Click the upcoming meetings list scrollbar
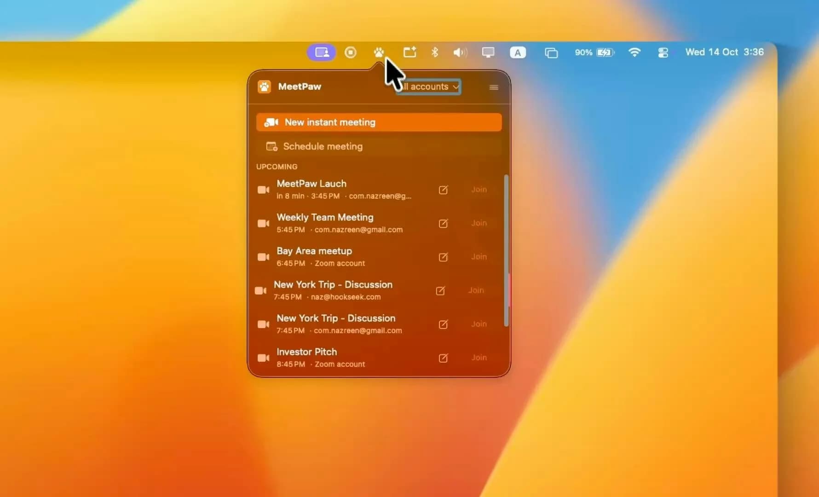The width and height of the screenshot is (819, 497). pyautogui.click(x=507, y=250)
